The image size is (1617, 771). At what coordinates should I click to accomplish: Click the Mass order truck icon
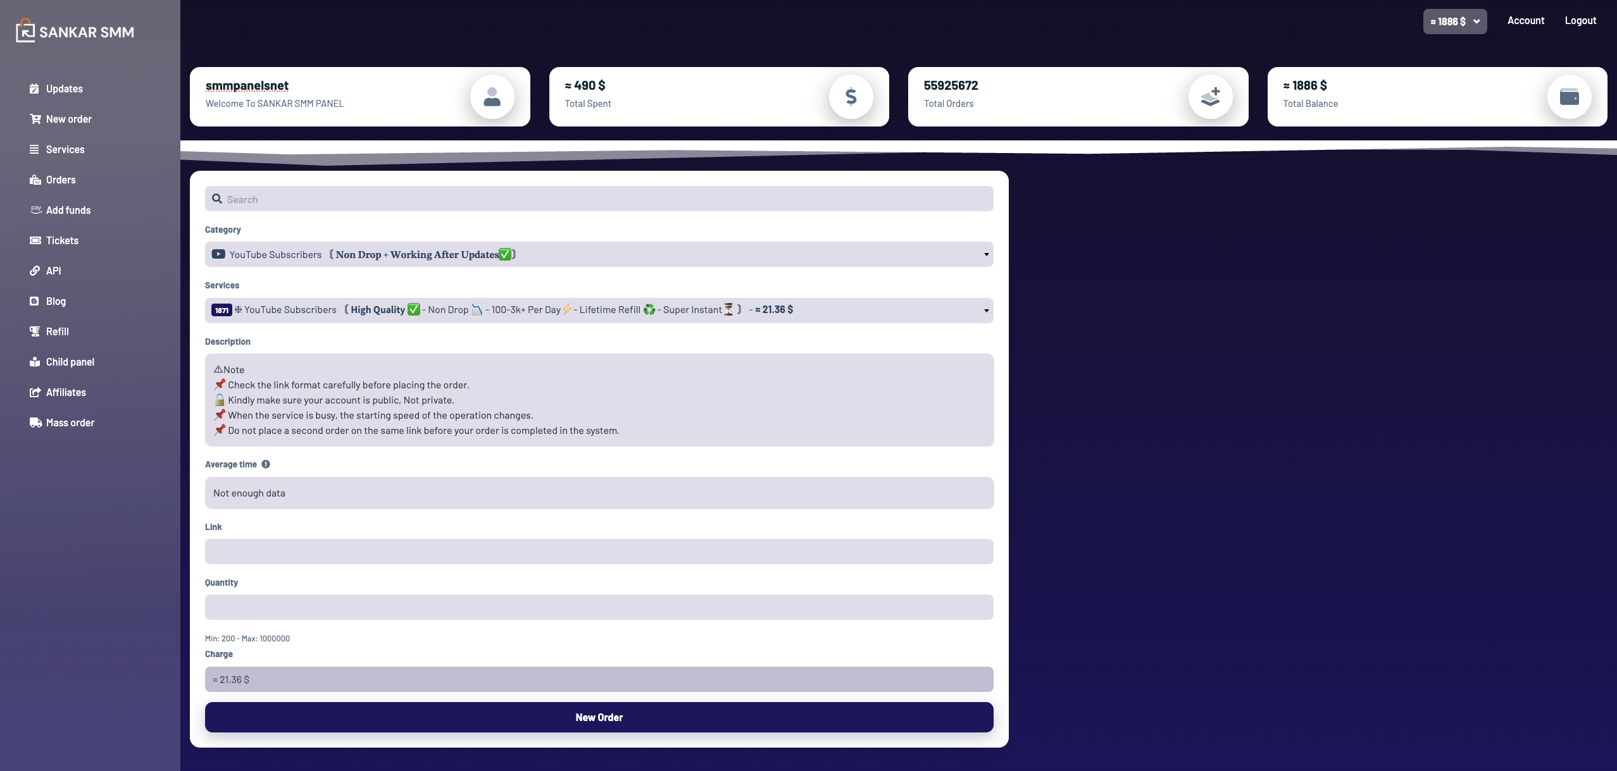tap(35, 423)
